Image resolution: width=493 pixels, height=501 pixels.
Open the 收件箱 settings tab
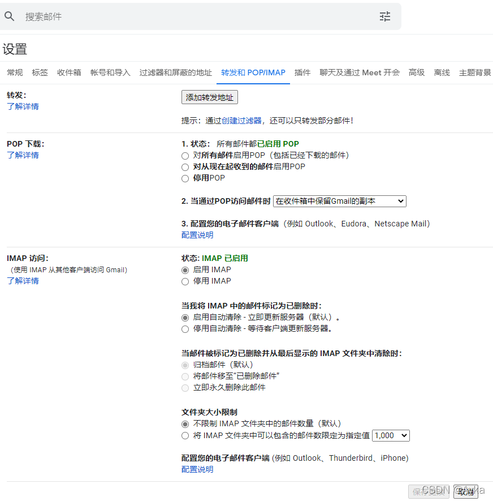point(69,72)
